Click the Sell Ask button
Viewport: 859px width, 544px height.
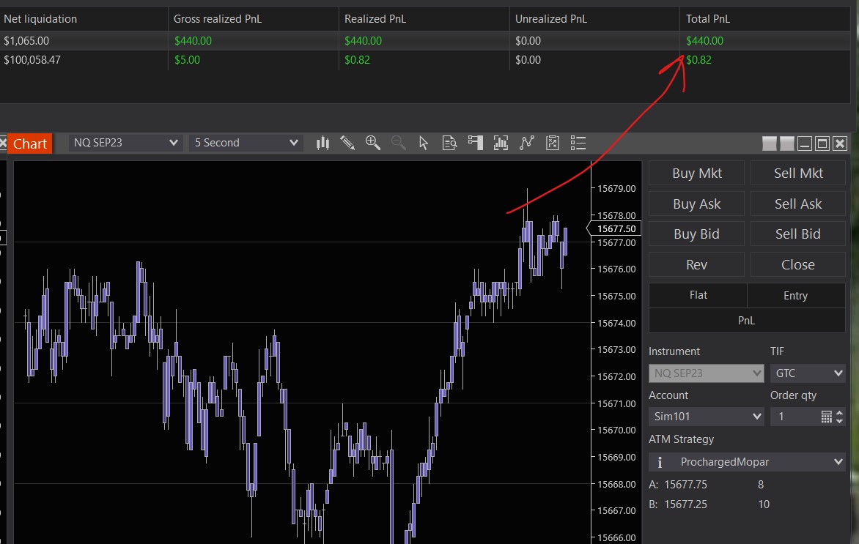point(797,204)
